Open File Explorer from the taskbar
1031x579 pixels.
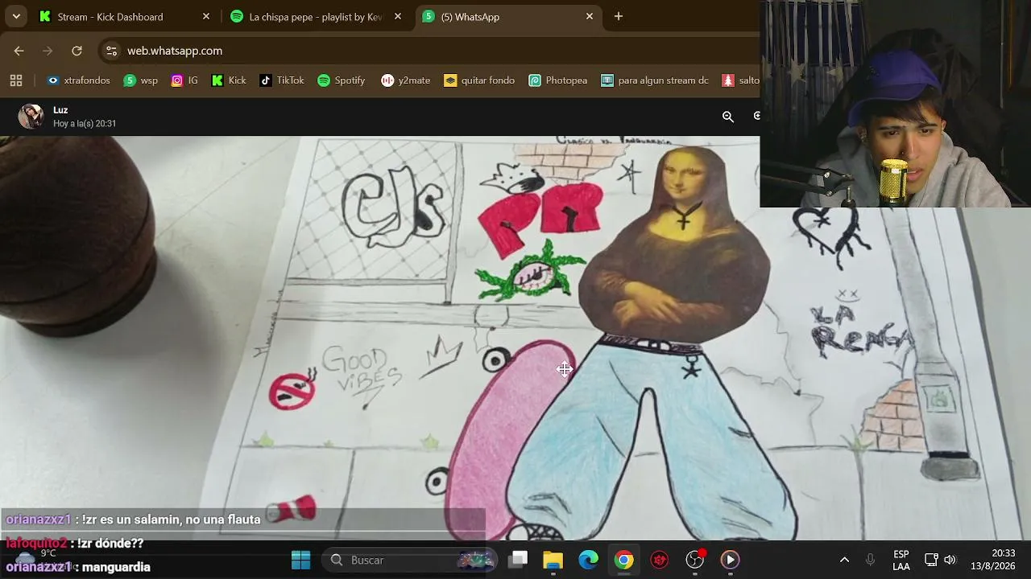pyautogui.click(x=553, y=560)
